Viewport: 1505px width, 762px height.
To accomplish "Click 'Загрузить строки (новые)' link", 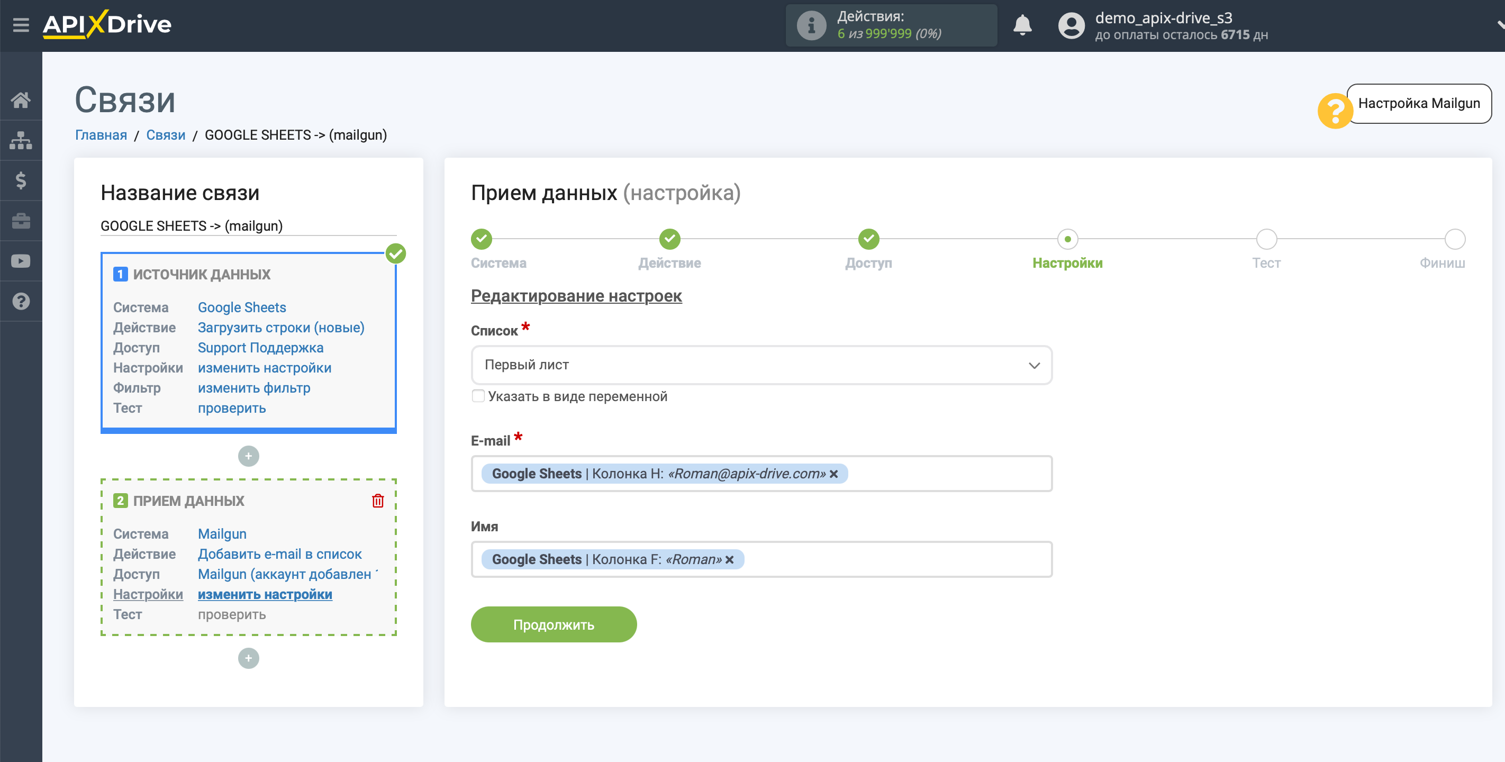I will click(x=280, y=327).
